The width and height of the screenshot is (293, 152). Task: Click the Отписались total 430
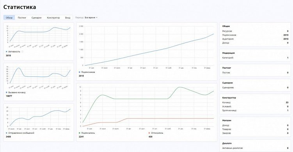(151, 137)
